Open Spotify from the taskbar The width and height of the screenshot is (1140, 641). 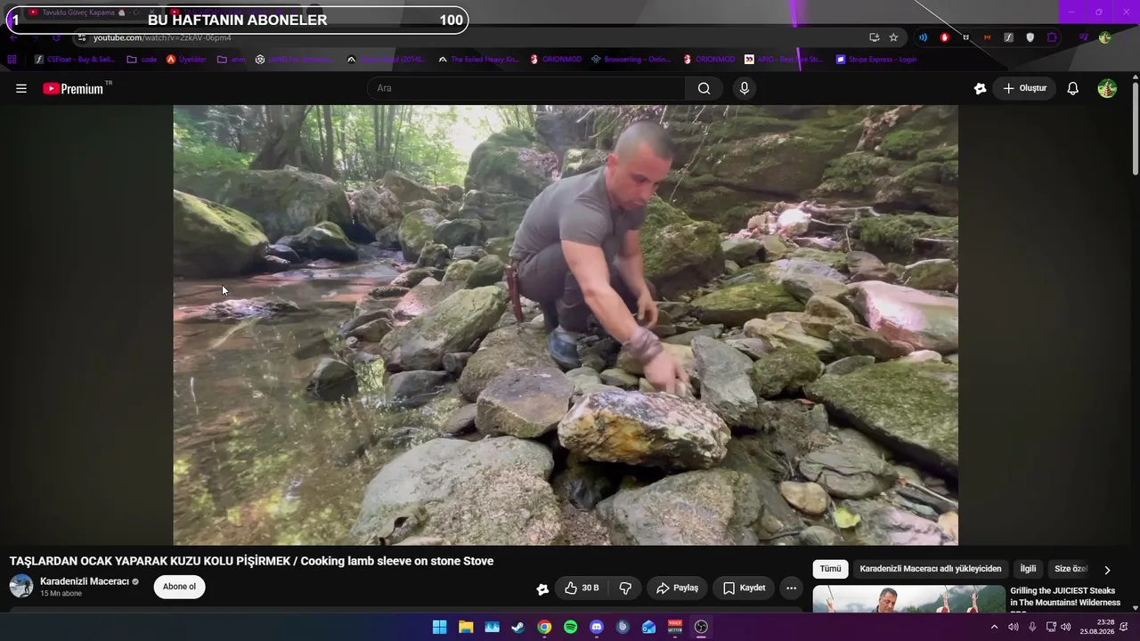(570, 627)
